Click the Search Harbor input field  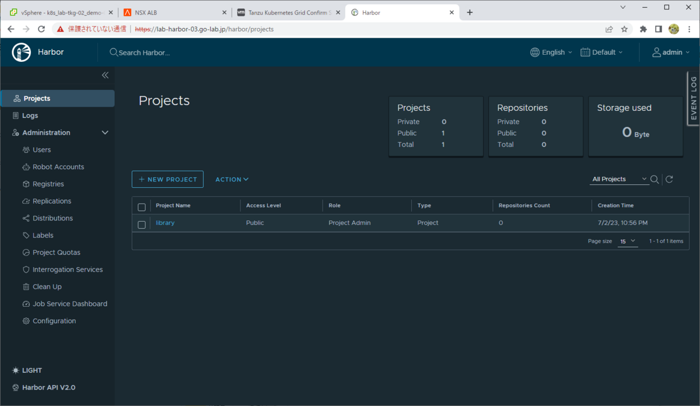coord(145,52)
